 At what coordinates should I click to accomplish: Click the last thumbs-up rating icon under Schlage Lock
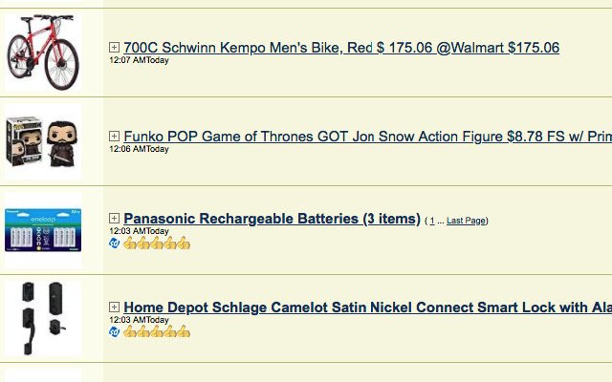point(184,332)
